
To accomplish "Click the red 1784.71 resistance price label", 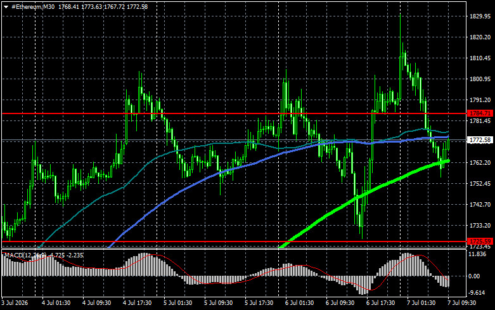I will click(480, 113).
